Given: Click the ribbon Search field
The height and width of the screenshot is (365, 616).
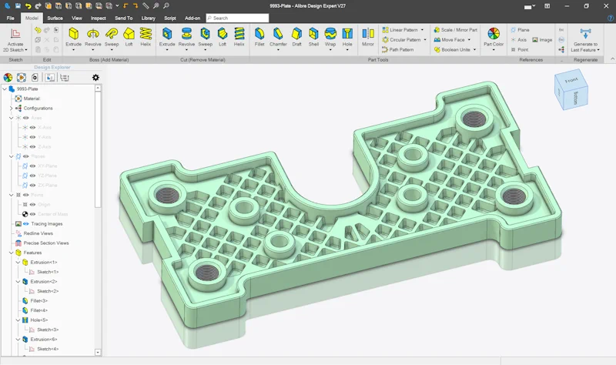Looking at the screenshot, I should (237, 18).
